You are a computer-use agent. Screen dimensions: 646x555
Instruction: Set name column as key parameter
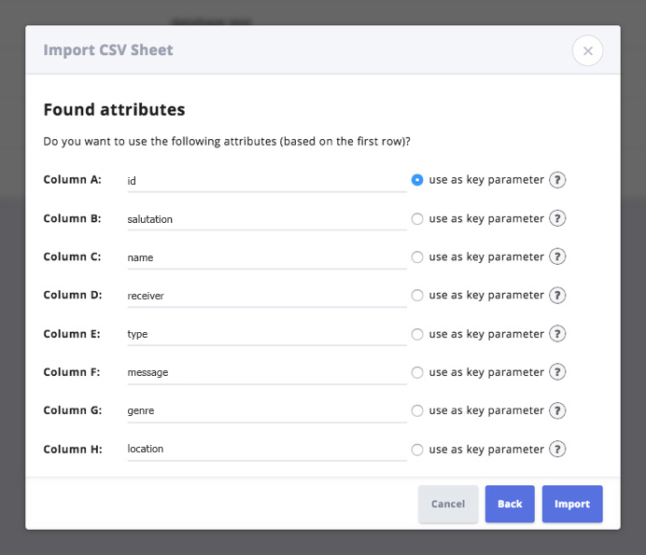click(x=417, y=257)
